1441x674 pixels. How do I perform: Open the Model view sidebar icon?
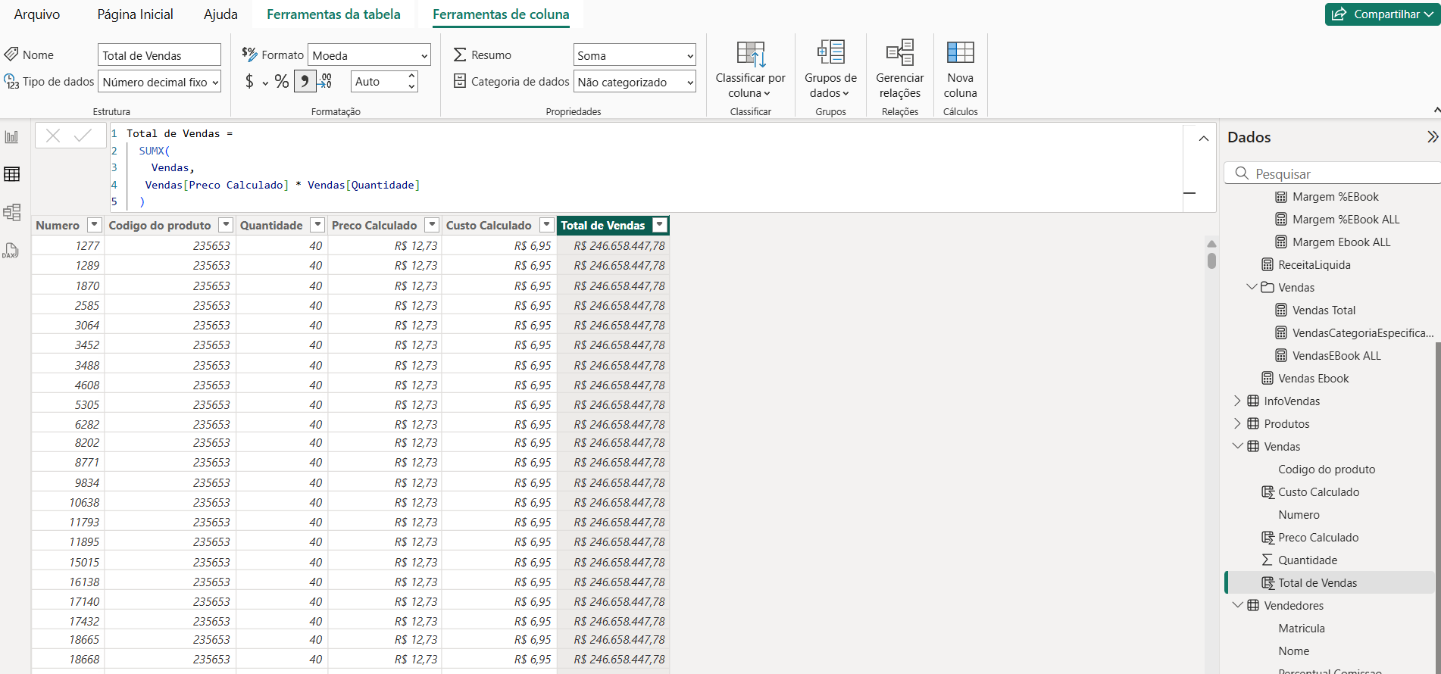click(11, 212)
